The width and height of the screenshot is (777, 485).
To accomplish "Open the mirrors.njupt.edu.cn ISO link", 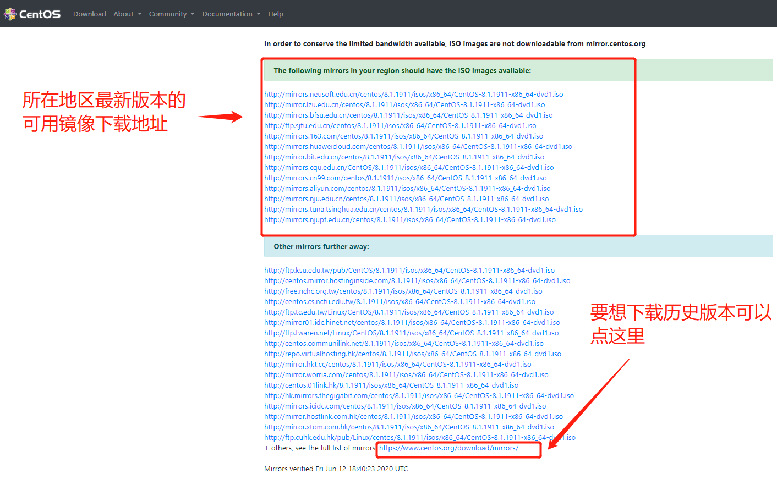I will click(x=410, y=220).
